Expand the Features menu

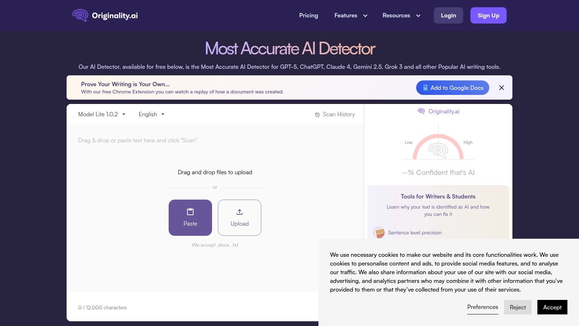pyautogui.click(x=350, y=15)
